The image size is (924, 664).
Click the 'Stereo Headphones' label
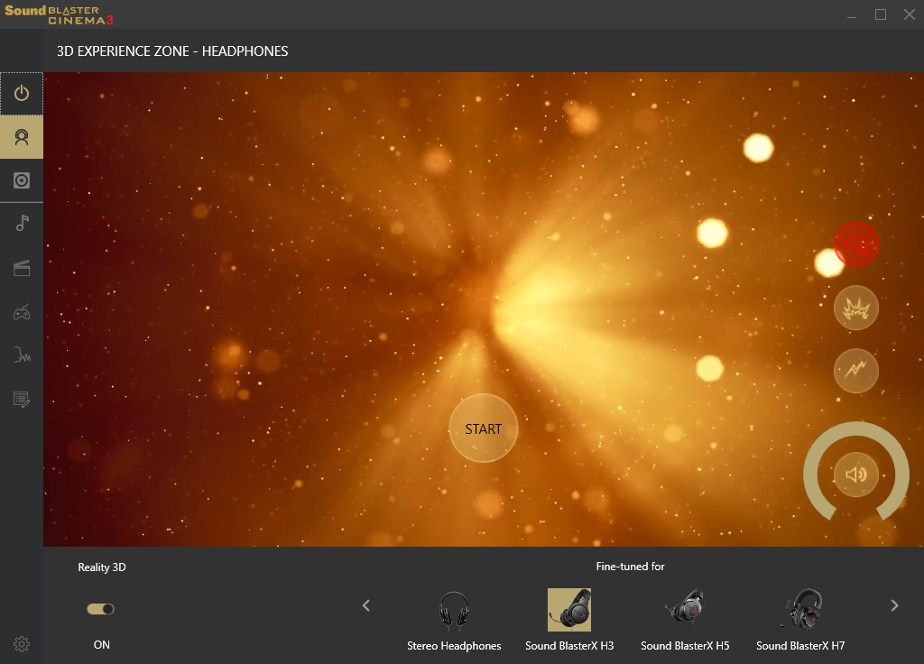pos(454,646)
